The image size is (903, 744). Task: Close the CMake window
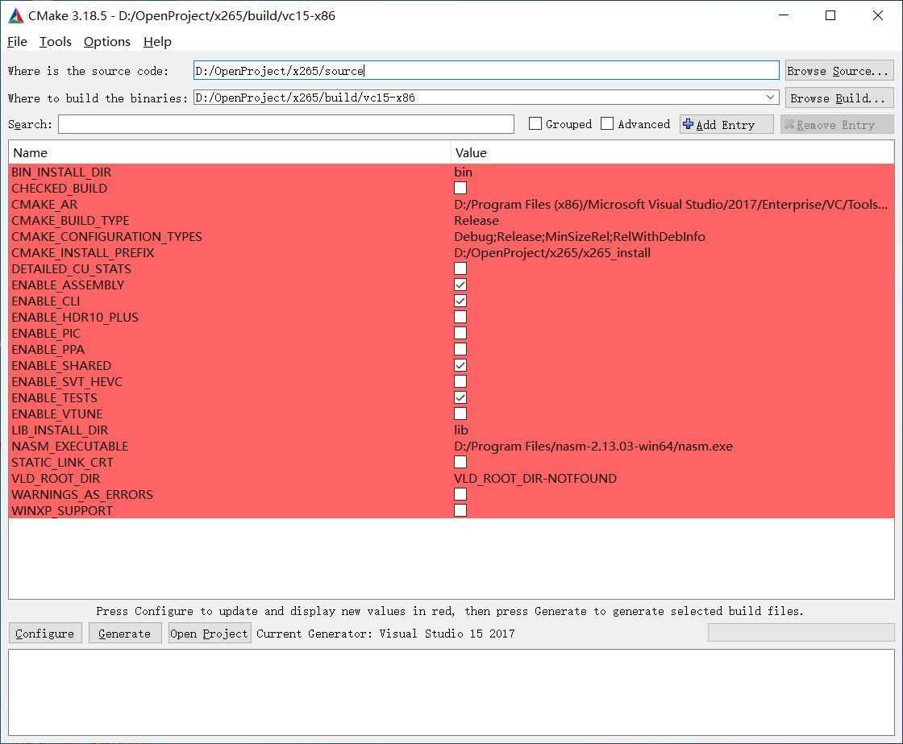coord(878,15)
